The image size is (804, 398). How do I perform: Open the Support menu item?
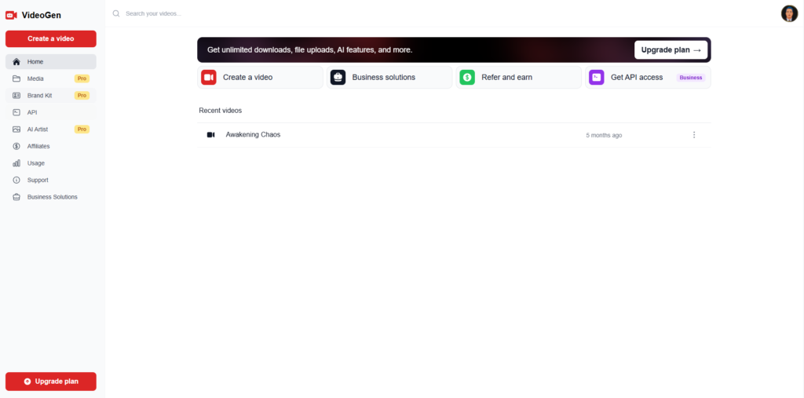click(x=51, y=180)
